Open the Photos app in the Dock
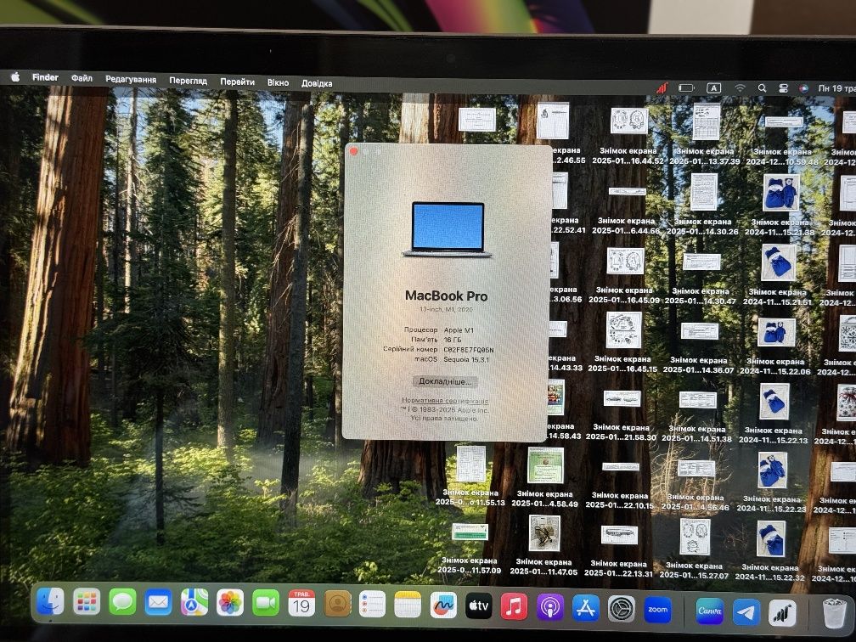This screenshot has height=642, width=856. tap(230, 603)
